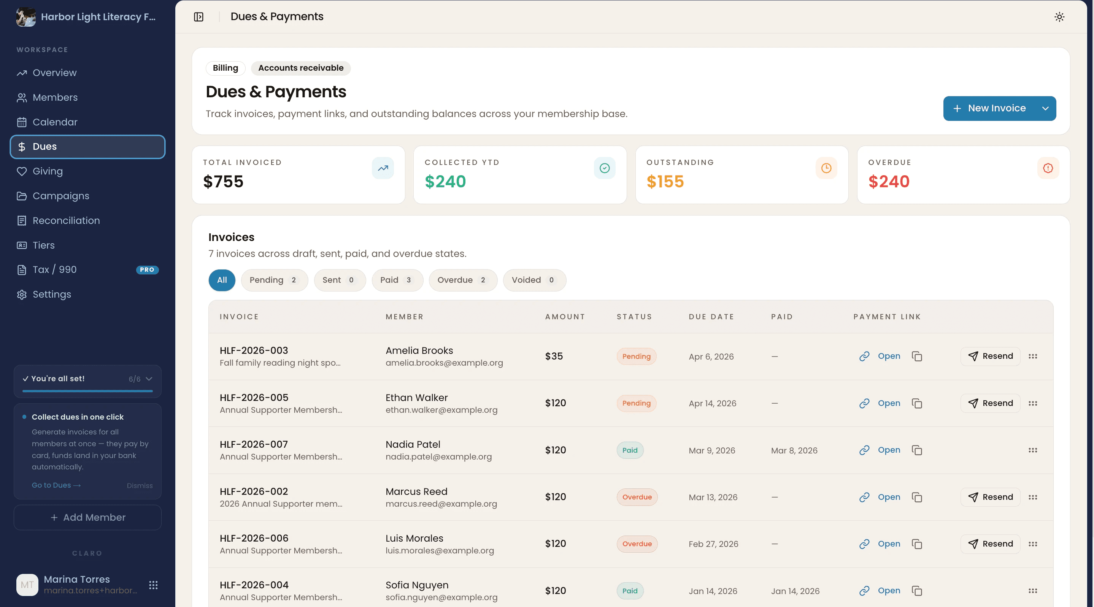Sort by the Due Date column header

(x=711, y=317)
